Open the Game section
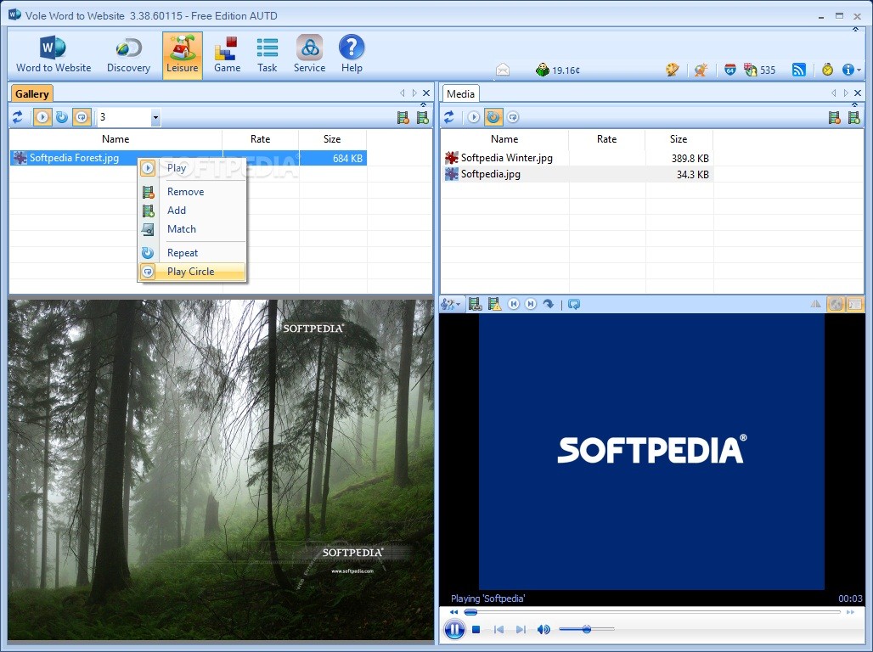The image size is (873, 652). [227, 54]
